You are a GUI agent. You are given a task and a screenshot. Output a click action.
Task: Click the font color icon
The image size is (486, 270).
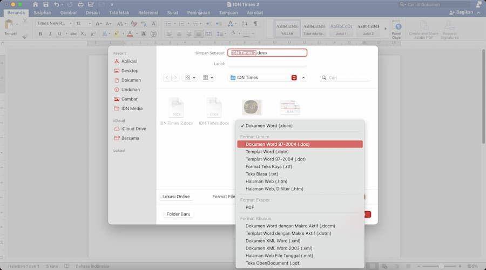(130, 34)
